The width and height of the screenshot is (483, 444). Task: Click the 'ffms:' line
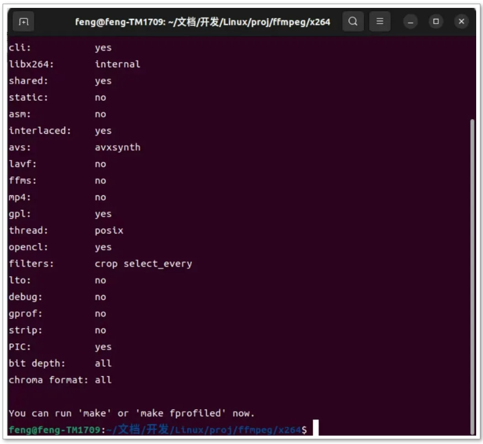click(57, 181)
